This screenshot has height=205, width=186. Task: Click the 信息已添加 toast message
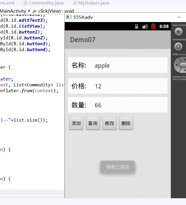pos(118,167)
